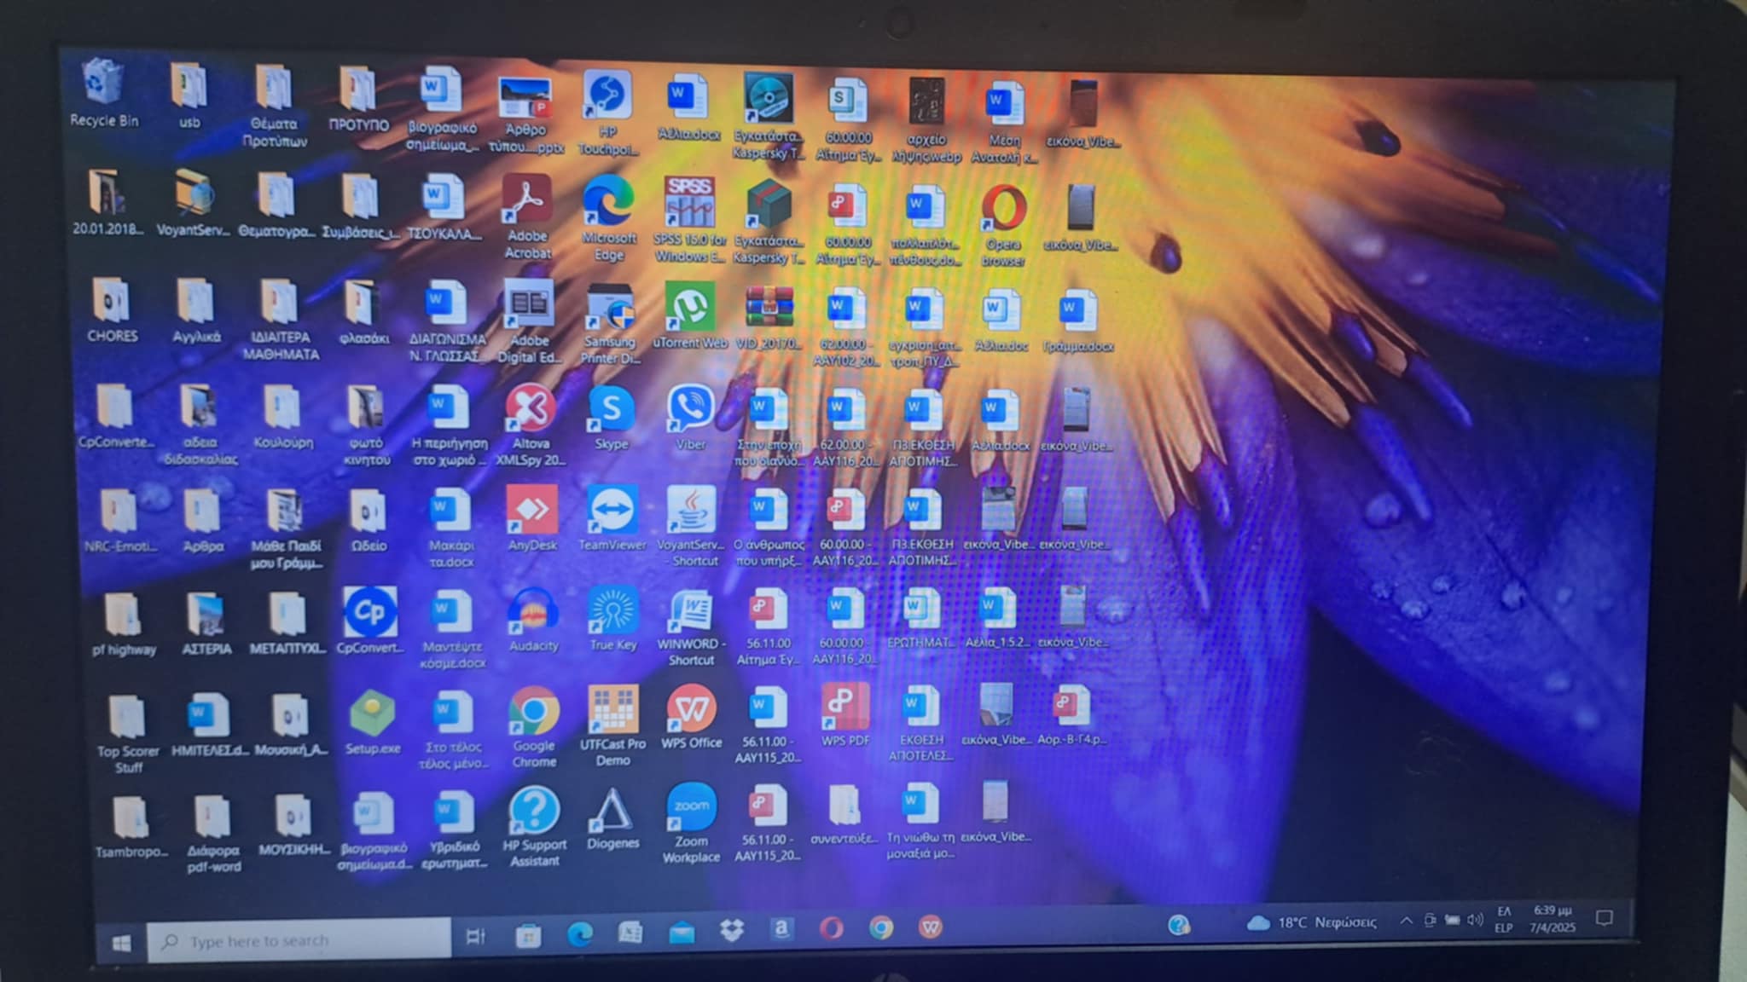Open the blue CpConvert app icon

pos(370,620)
